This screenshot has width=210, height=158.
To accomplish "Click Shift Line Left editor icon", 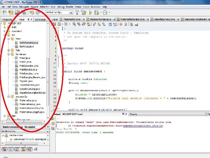I will (110, 24).
